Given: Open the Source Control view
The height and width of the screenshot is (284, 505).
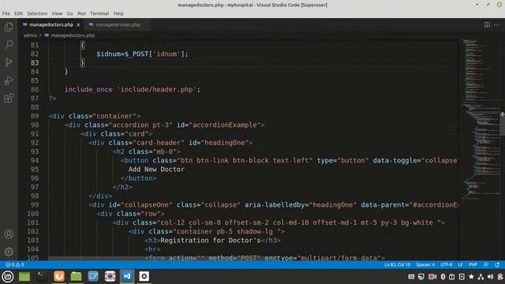Looking at the screenshot, I should click(x=9, y=62).
